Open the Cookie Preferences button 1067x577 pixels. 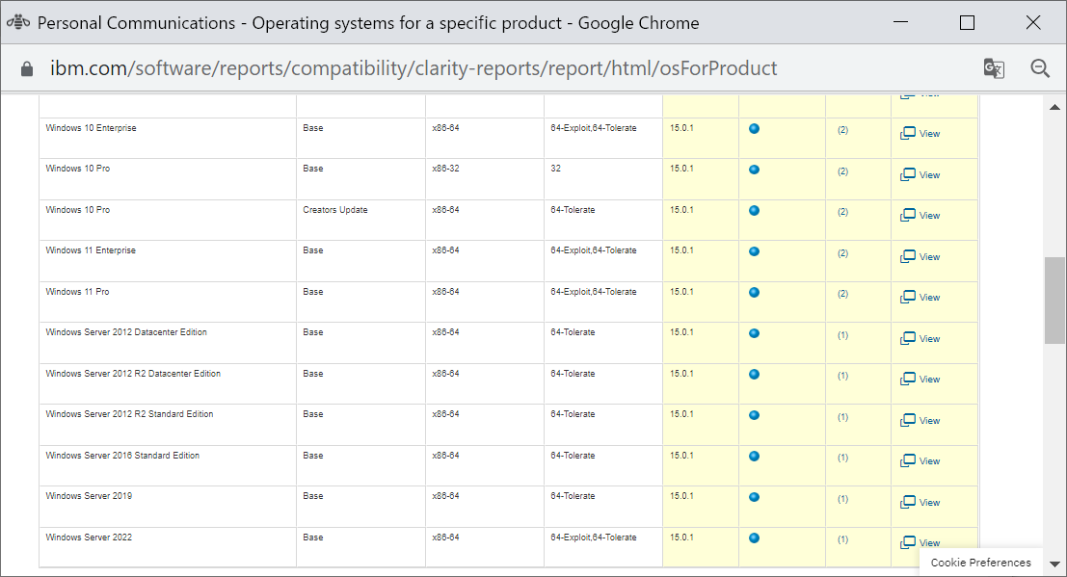pyautogui.click(x=980, y=562)
